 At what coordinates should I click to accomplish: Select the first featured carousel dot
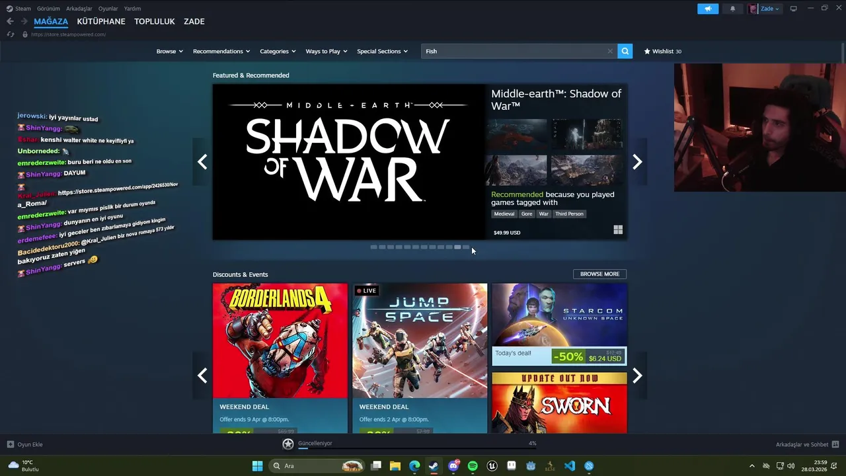373,247
